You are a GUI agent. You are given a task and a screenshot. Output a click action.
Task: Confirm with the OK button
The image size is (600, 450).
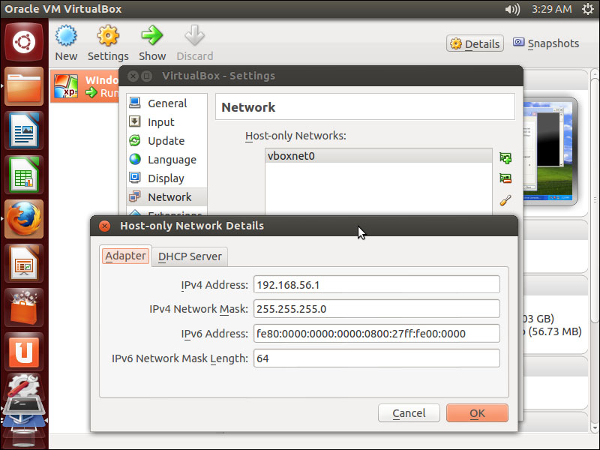coord(477,413)
